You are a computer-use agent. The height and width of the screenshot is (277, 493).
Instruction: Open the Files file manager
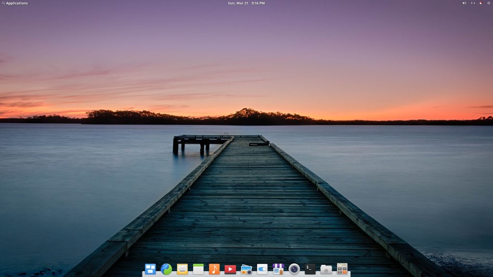pyautogui.click(x=326, y=269)
